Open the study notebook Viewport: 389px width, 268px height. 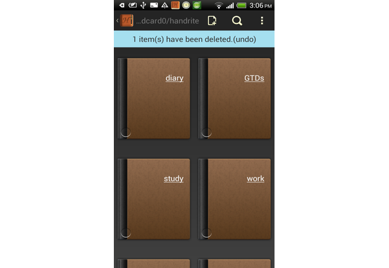[x=154, y=199]
